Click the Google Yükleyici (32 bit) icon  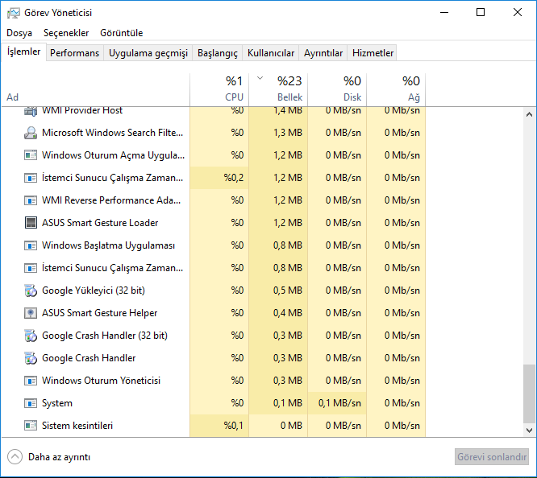pyautogui.click(x=31, y=291)
